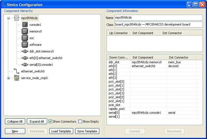Screen dimensions: 207x139
Task: Click Dst Component header in upper table
Action: [145, 33]
